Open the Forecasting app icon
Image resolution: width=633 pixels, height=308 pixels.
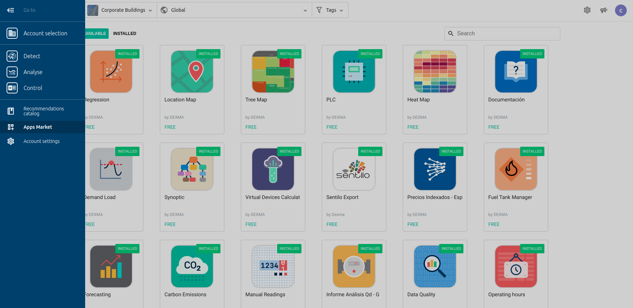click(111, 266)
